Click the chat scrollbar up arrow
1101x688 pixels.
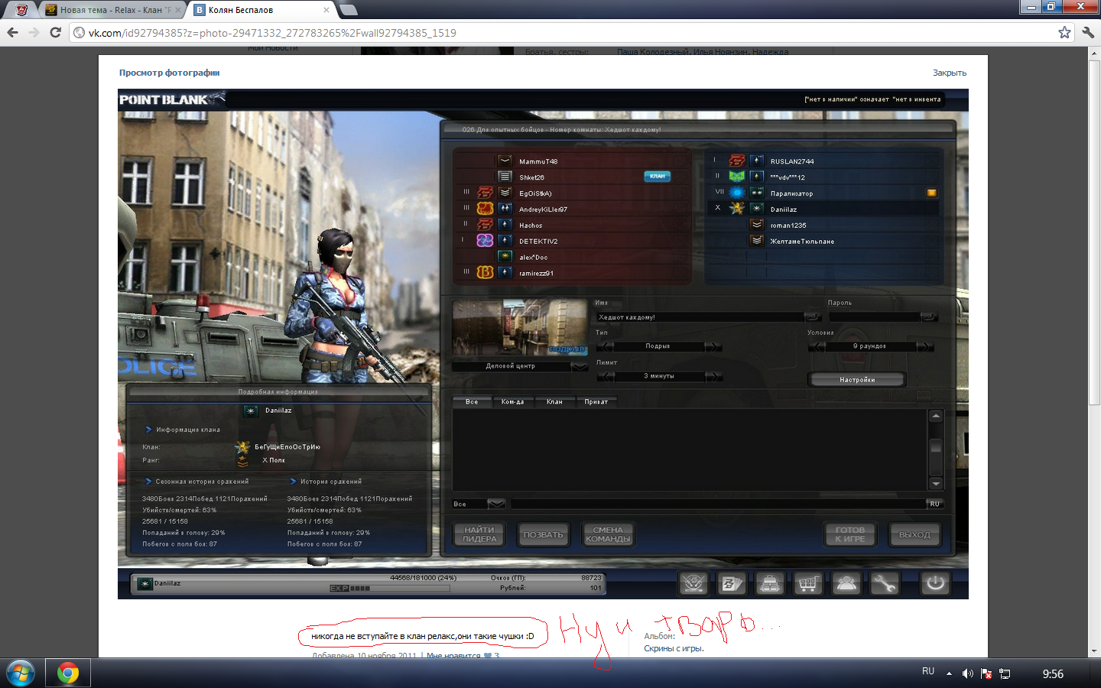coord(936,416)
